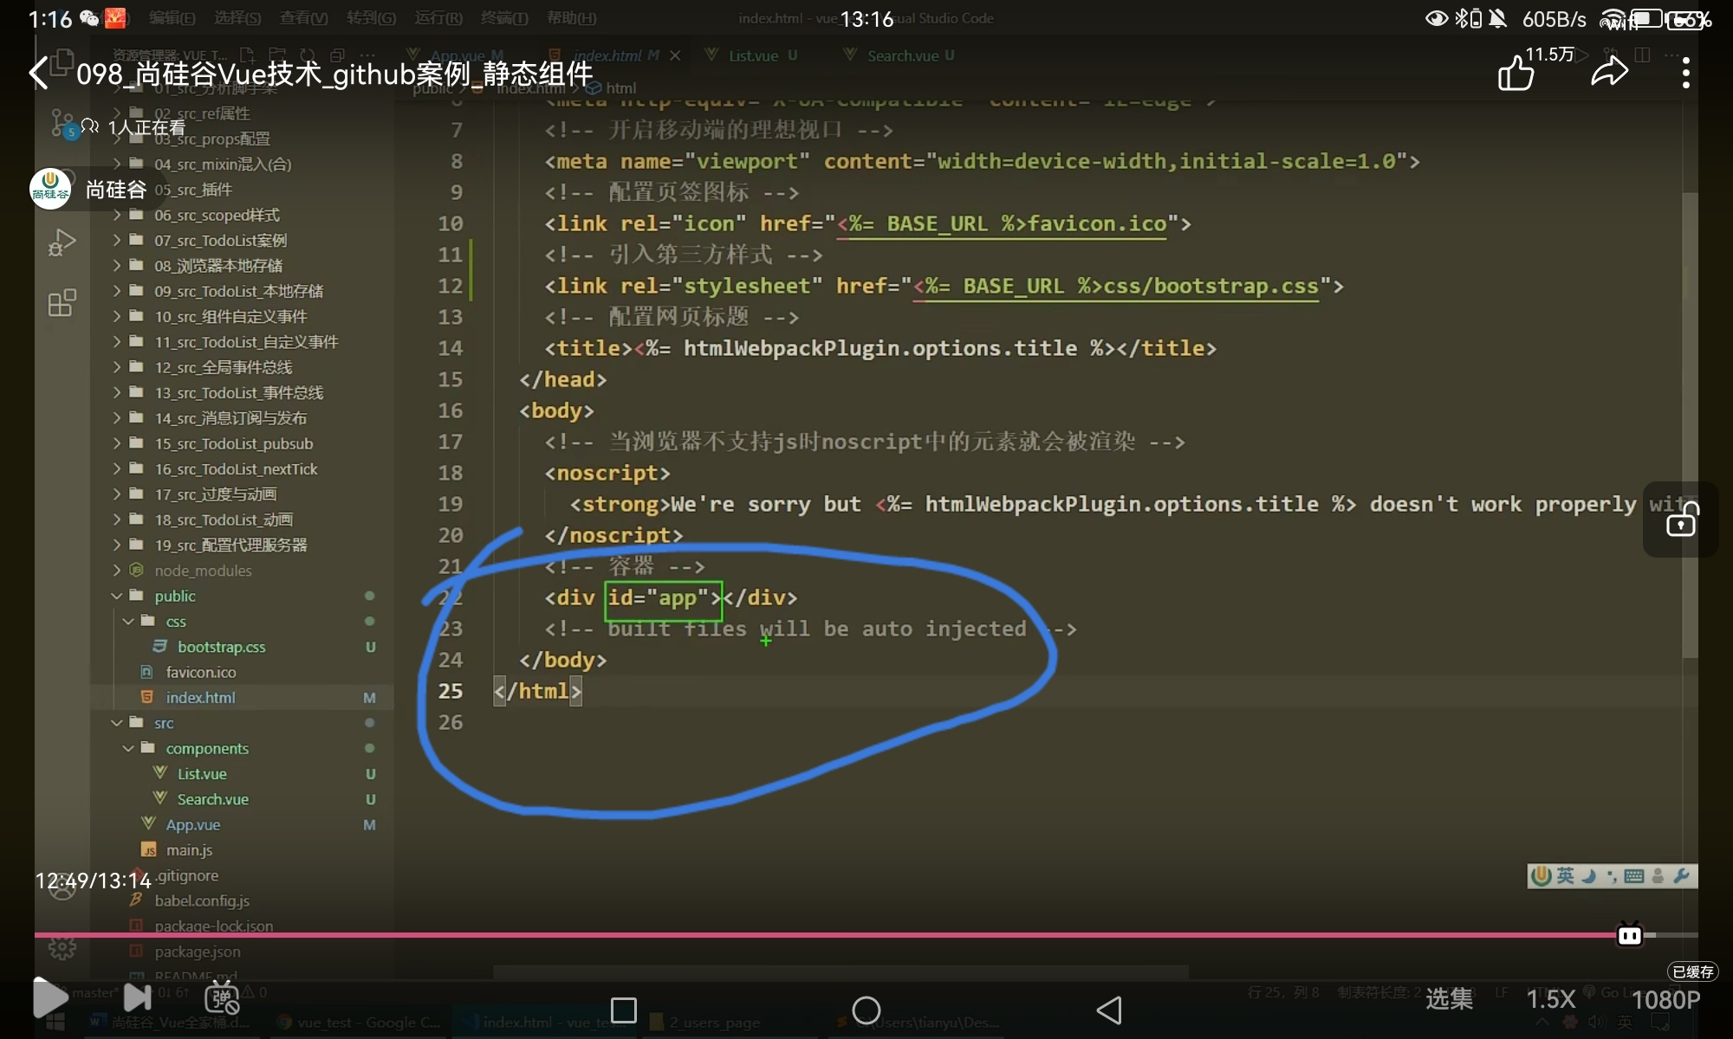Open the 选集 episode list
This screenshot has width=1733, height=1039.
1449,999
